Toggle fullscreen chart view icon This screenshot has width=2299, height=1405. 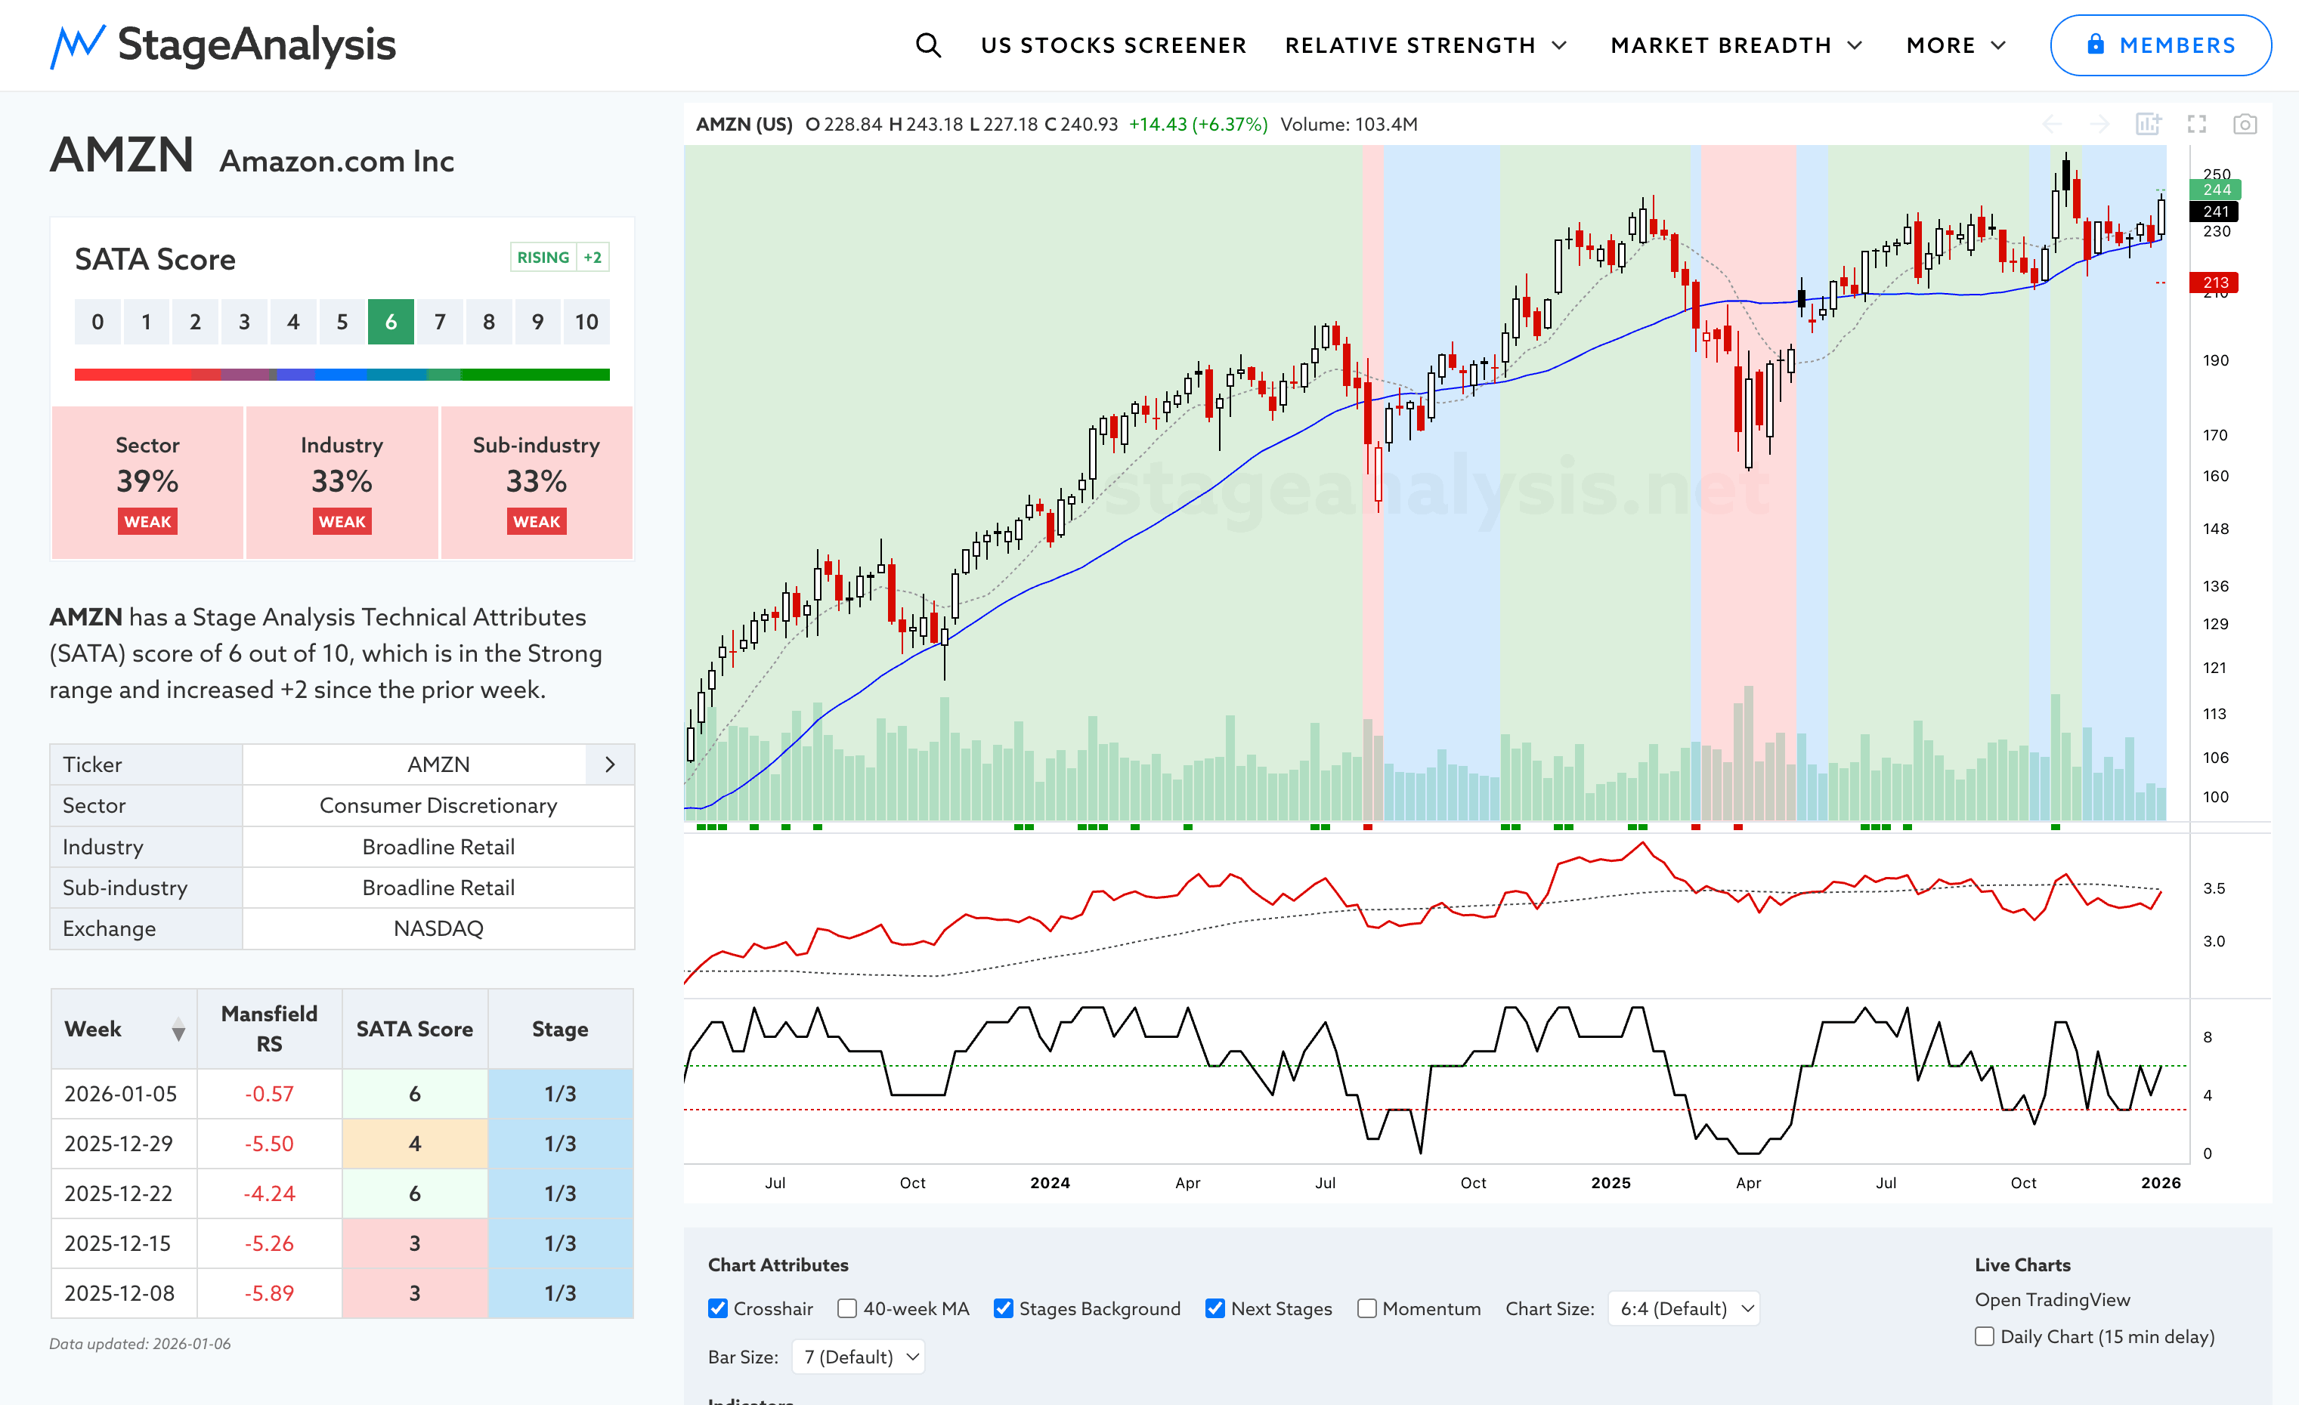click(2196, 124)
